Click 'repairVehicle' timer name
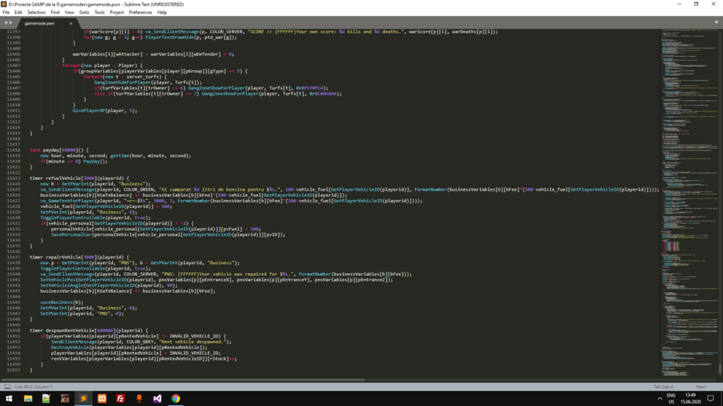This screenshot has height=406, width=723. (x=63, y=257)
